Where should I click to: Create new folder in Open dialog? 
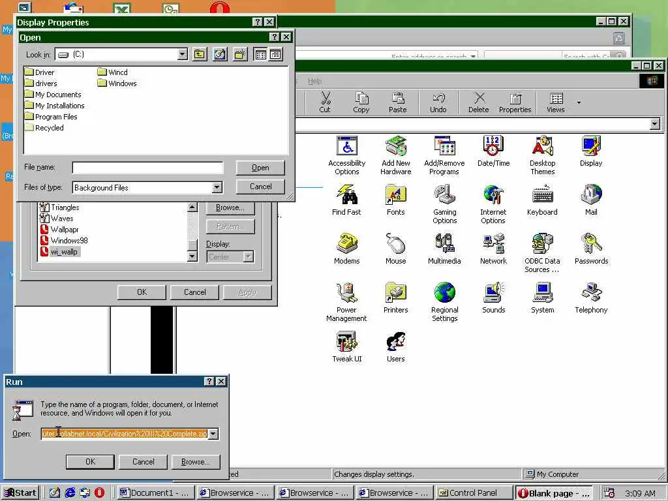(240, 54)
